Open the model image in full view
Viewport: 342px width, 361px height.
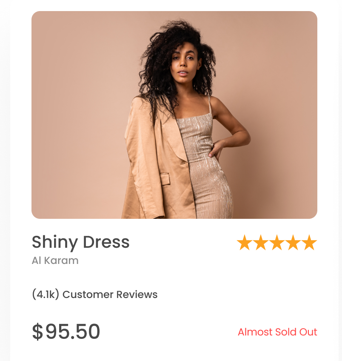[174, 116]
